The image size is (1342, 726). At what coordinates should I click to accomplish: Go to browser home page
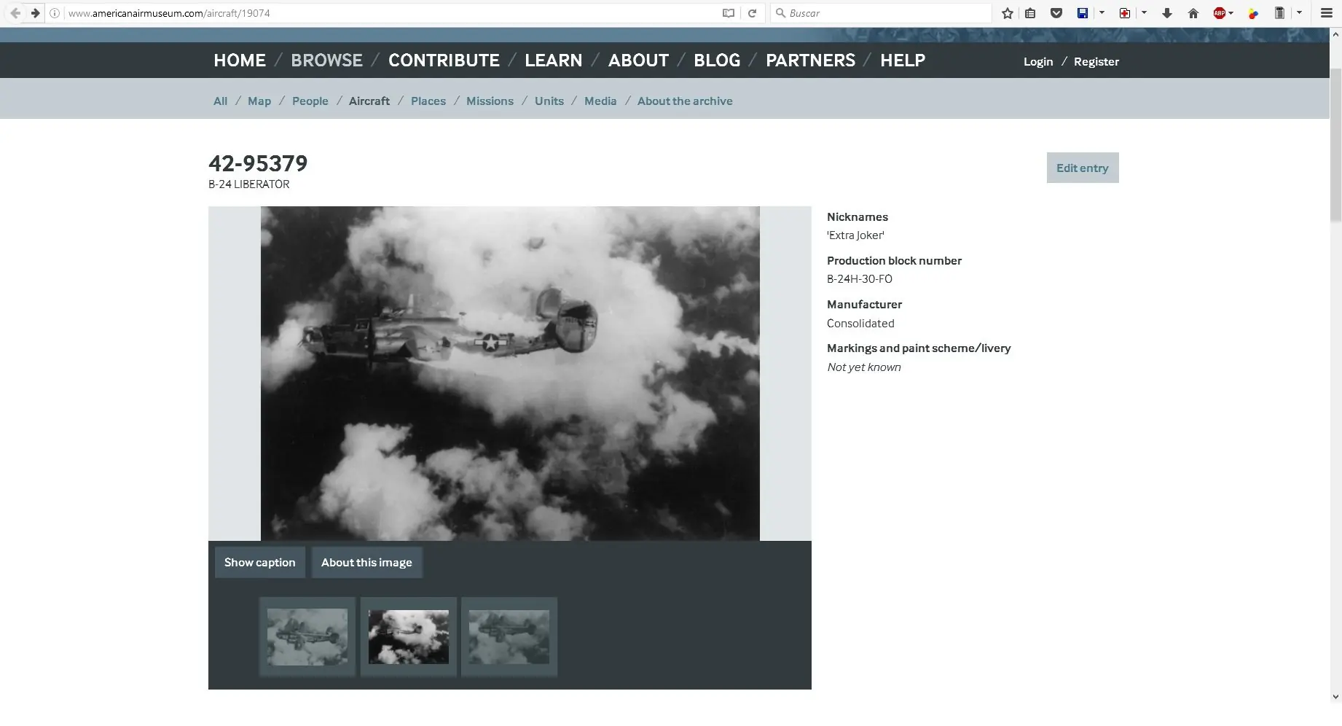[x=1193, y=13]
